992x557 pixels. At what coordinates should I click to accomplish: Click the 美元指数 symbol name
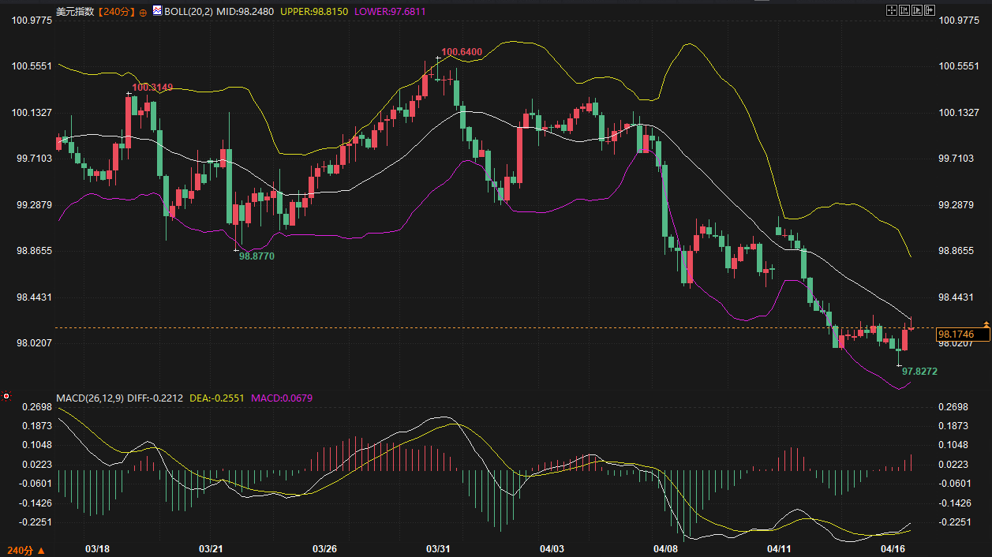pos(75,12)
